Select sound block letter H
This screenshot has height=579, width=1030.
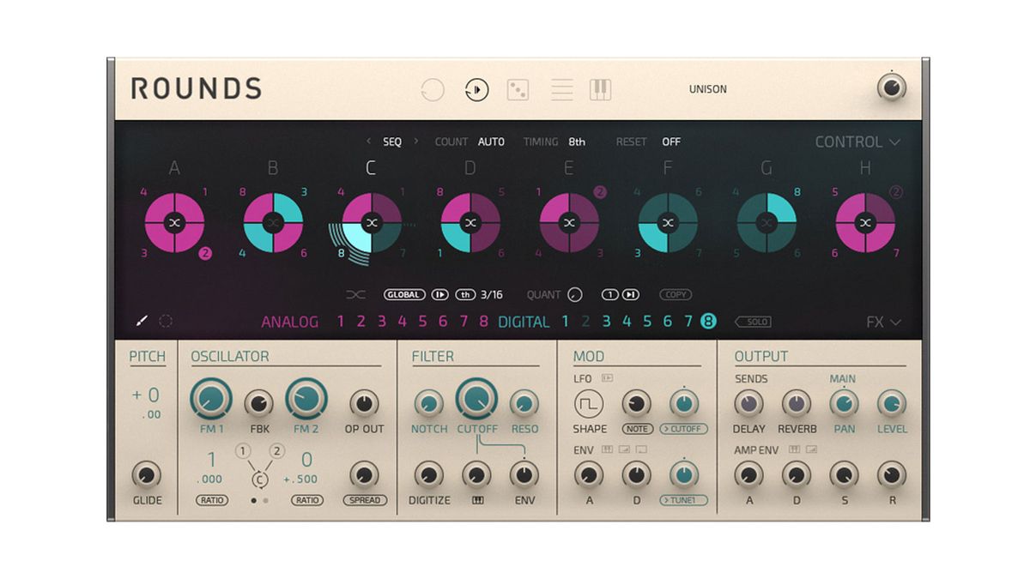pos(865,168)
